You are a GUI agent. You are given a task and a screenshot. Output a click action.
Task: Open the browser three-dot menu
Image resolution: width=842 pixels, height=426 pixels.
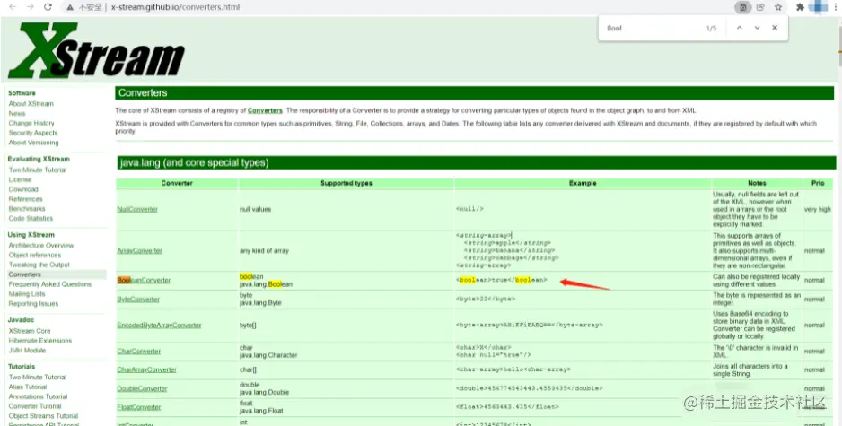click(837, 7)
